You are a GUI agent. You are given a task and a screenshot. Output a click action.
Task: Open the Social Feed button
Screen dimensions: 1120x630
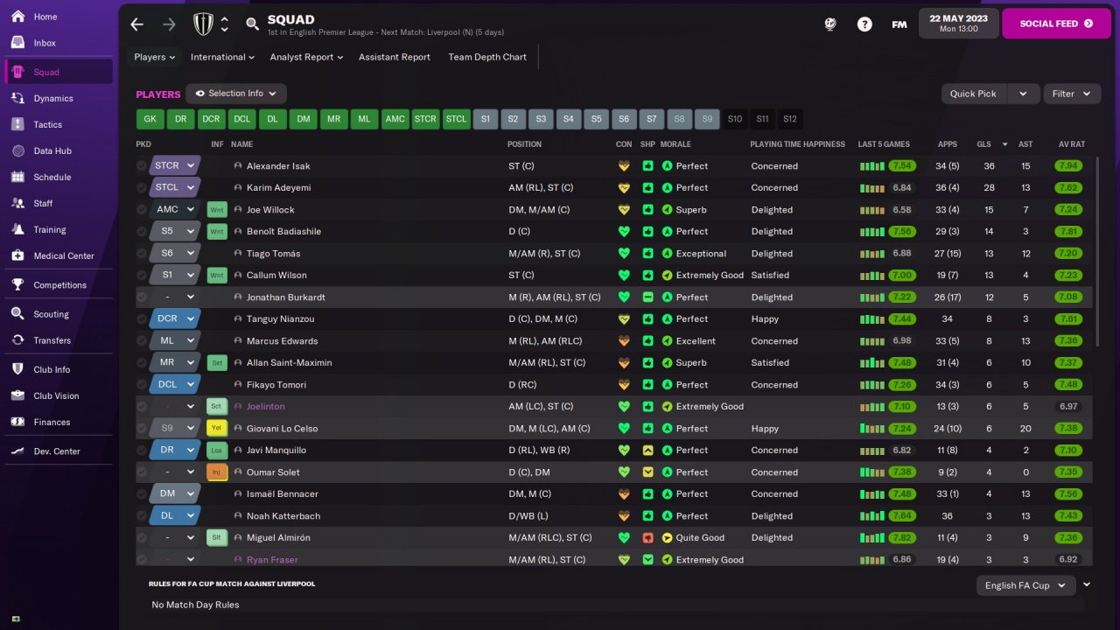[x=1056, y=24]
